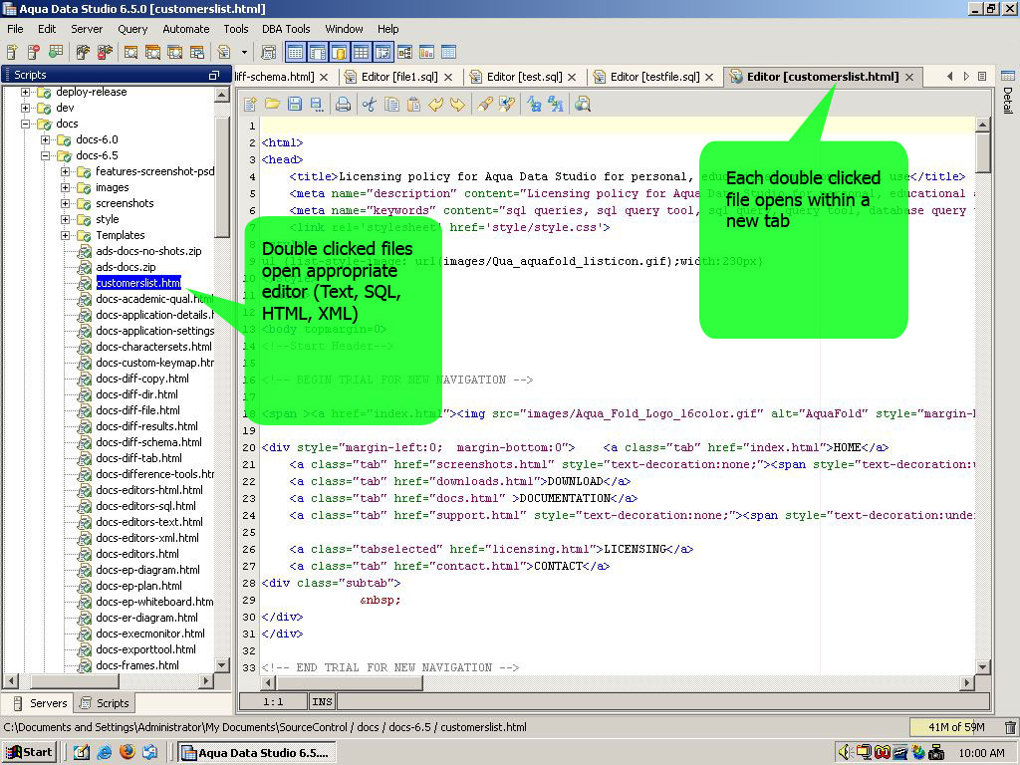Open the Detail side panel tab

[1008, 93]
